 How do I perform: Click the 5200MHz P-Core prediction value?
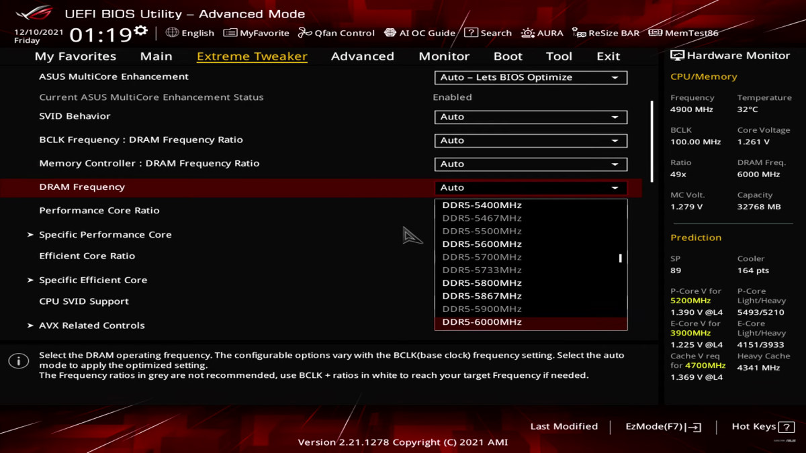(690, 301)
